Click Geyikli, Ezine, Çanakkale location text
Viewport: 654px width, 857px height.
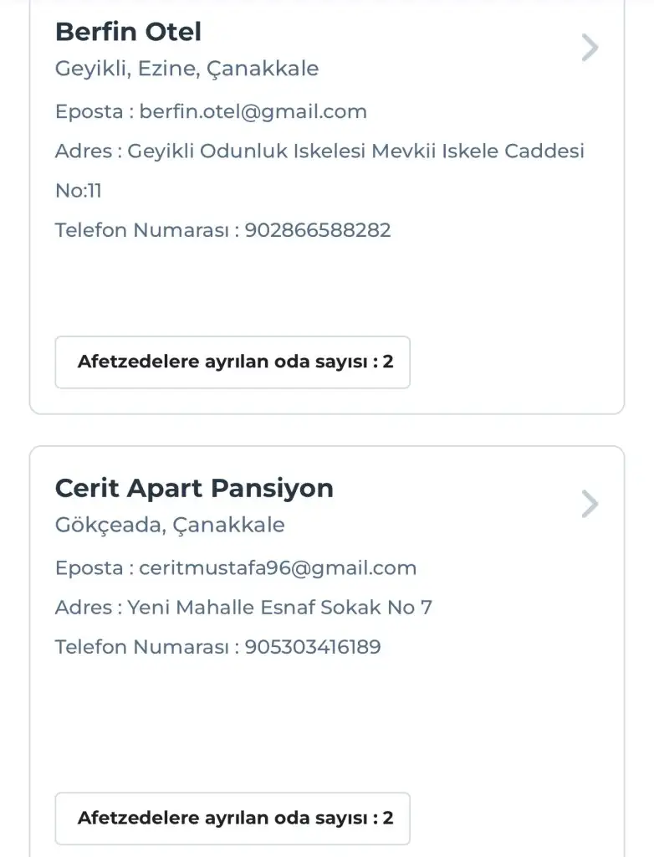(x=186, y=69)
